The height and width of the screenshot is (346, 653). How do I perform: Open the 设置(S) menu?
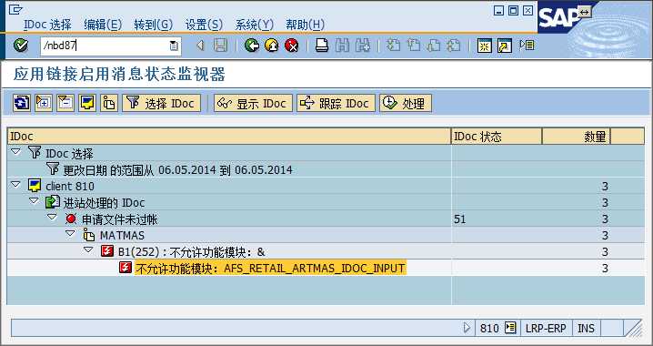point(204,25)
